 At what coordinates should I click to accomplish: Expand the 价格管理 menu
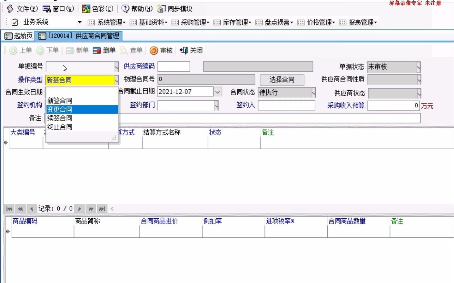point(316,22)
